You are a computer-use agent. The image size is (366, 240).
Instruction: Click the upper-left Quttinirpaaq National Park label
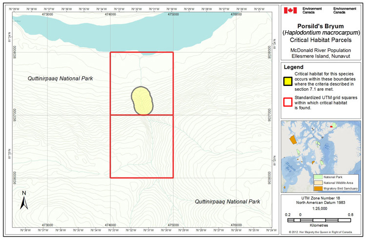pos(60,79)
